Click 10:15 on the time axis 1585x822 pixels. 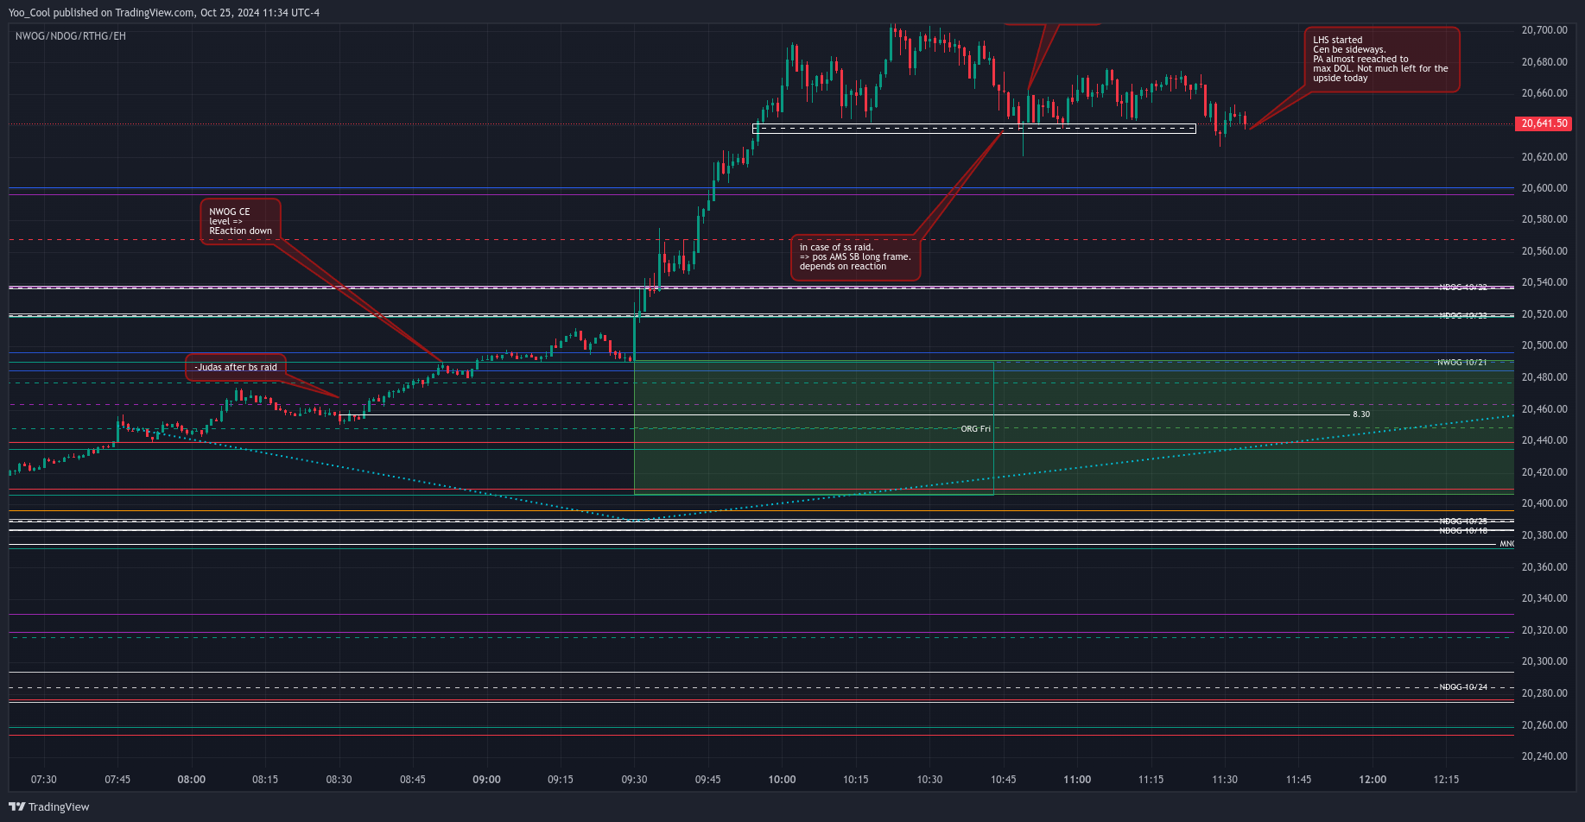[x=856, y=780]
